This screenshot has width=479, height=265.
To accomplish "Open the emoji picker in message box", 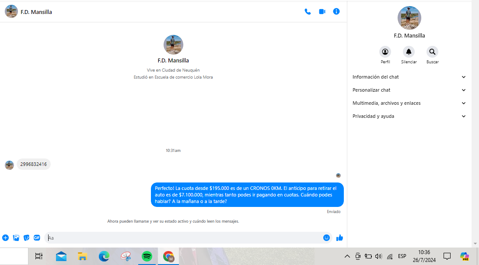I will pos(326,238).
